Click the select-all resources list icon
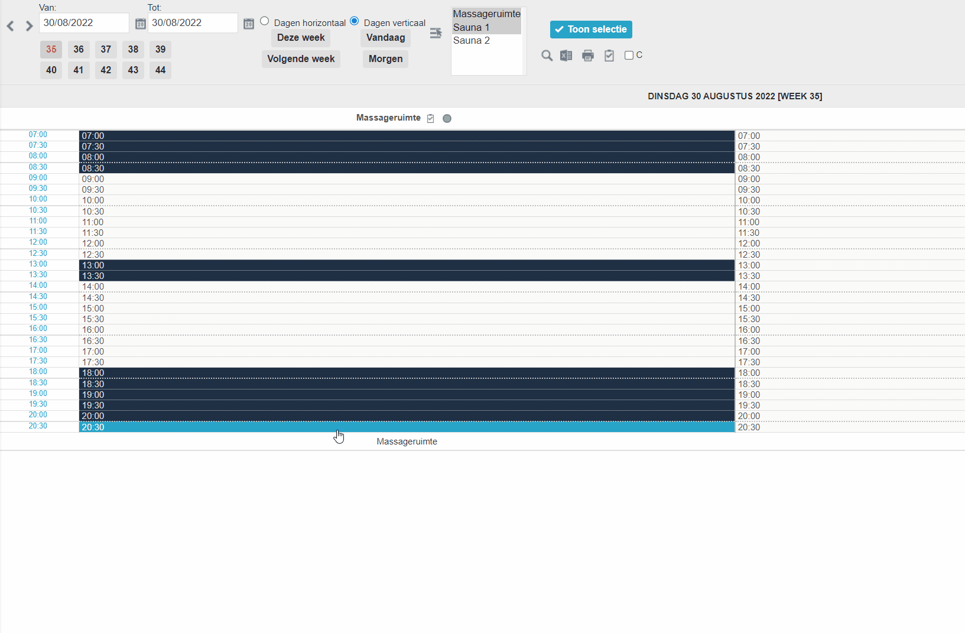Viewport: 965px width, 633px height. tap(436, 33)
